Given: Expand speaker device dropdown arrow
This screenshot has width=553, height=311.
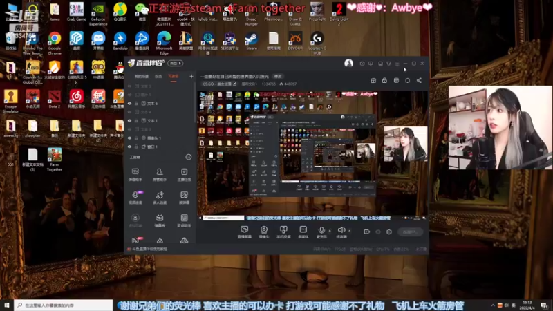Looking at the screenshot, I should click(x=350, y=231).
